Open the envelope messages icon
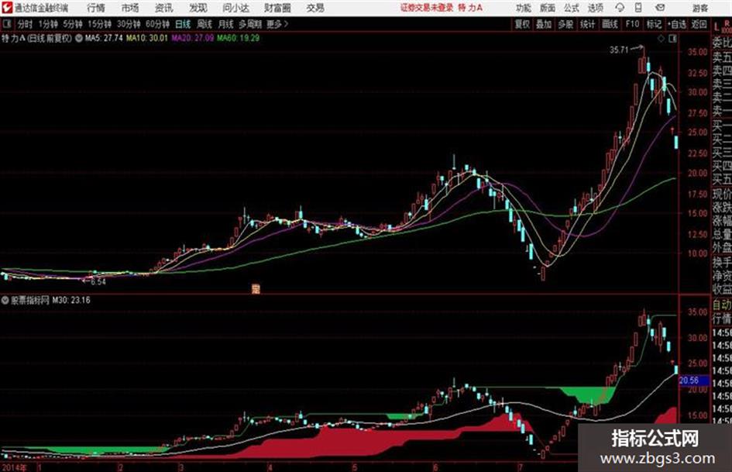Image resolution: width=732 pixels, height=472 pixels. coord(660,8)
